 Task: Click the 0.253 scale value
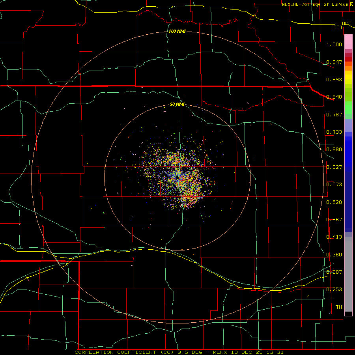tap(334, 290)
